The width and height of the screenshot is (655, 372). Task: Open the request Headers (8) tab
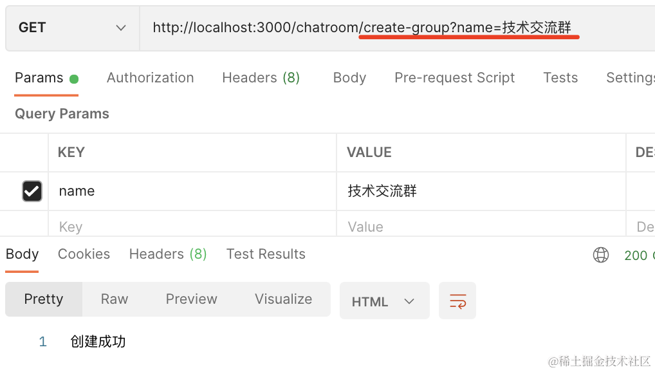tap(261, 78)
